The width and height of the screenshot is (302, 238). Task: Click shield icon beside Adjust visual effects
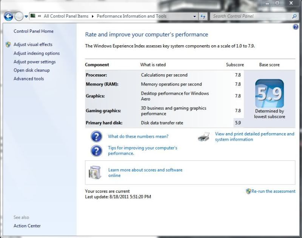click(x=8, y=45)
